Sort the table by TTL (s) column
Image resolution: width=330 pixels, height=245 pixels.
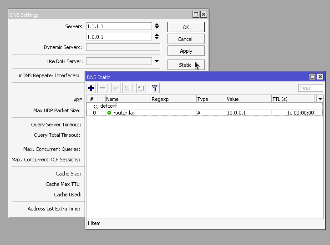tap(292, 99)
